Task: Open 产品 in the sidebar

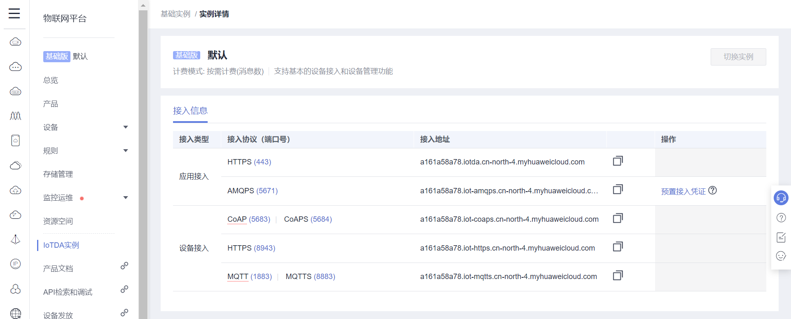Action: [51, 104]
